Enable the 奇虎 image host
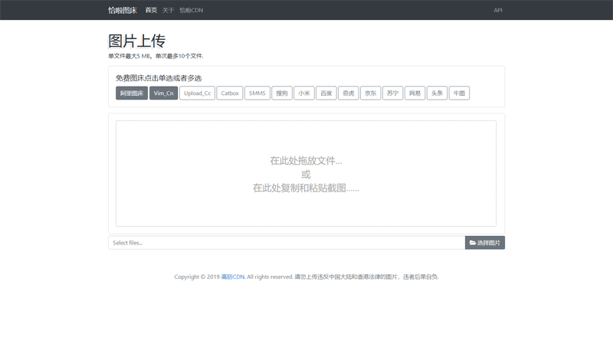Viewport: 613px width, 341px height. 349,93
